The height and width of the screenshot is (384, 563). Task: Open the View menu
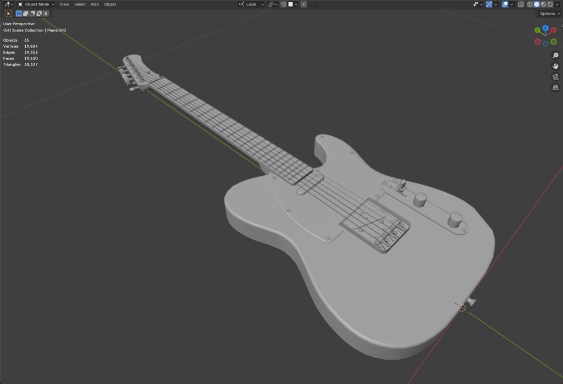click(64, 4)
